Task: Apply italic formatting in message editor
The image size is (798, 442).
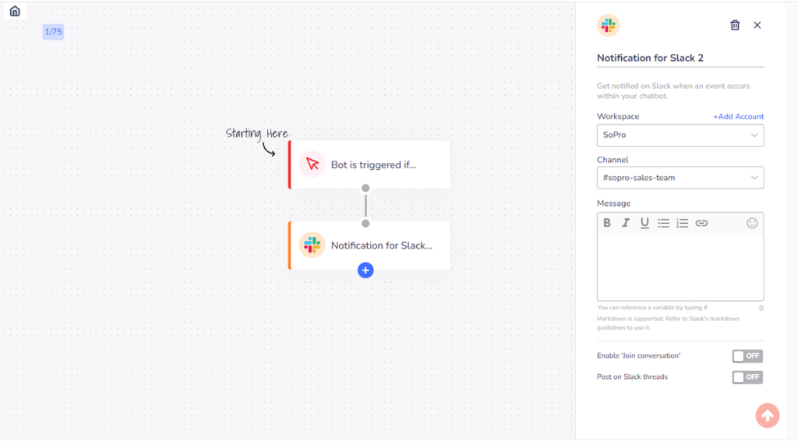Action: [x=626, y=223]
